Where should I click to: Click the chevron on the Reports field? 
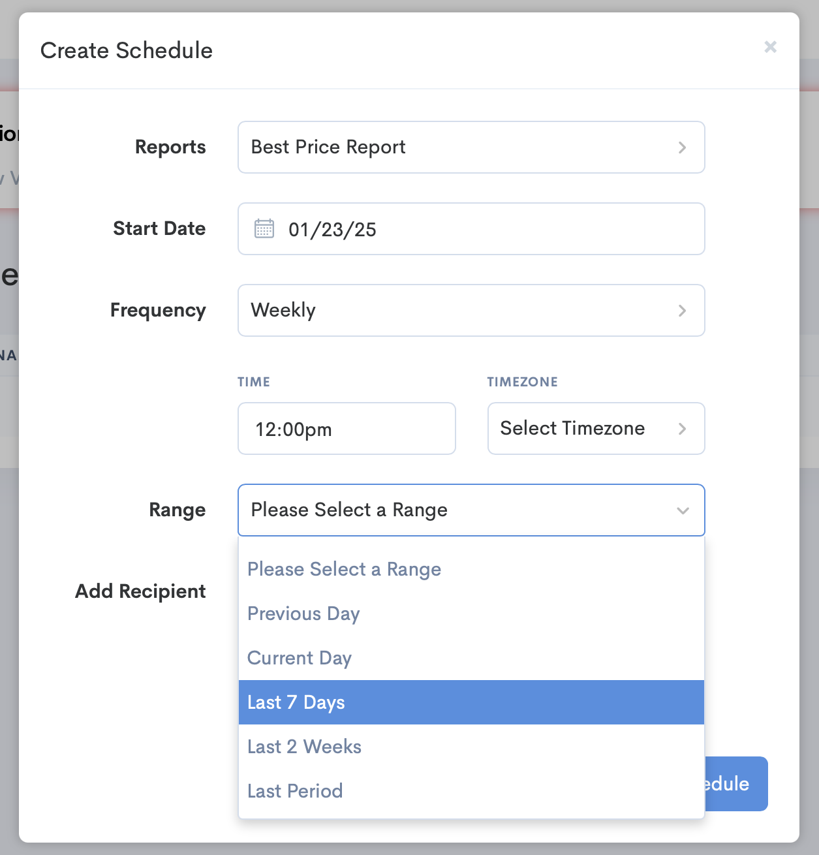click(x=683, y=148)
